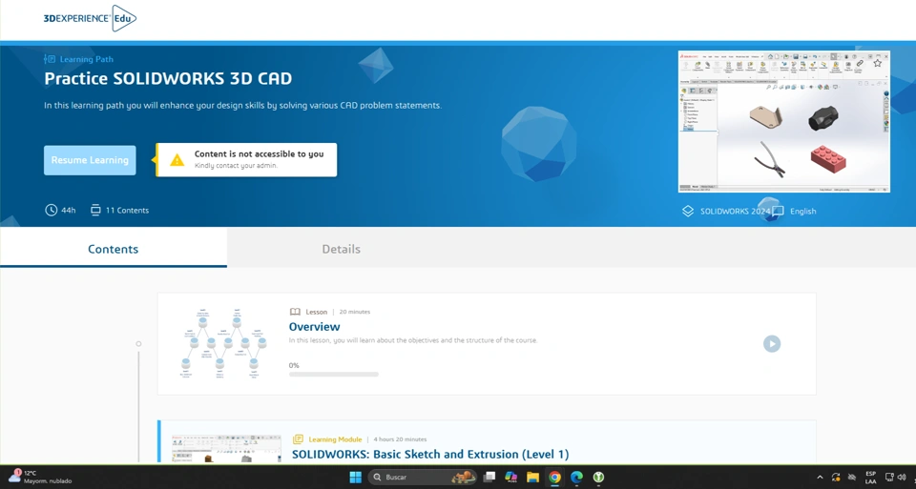Select the Contents tab
Viewport: 916px width, 489px height.
tap(113, 249)
